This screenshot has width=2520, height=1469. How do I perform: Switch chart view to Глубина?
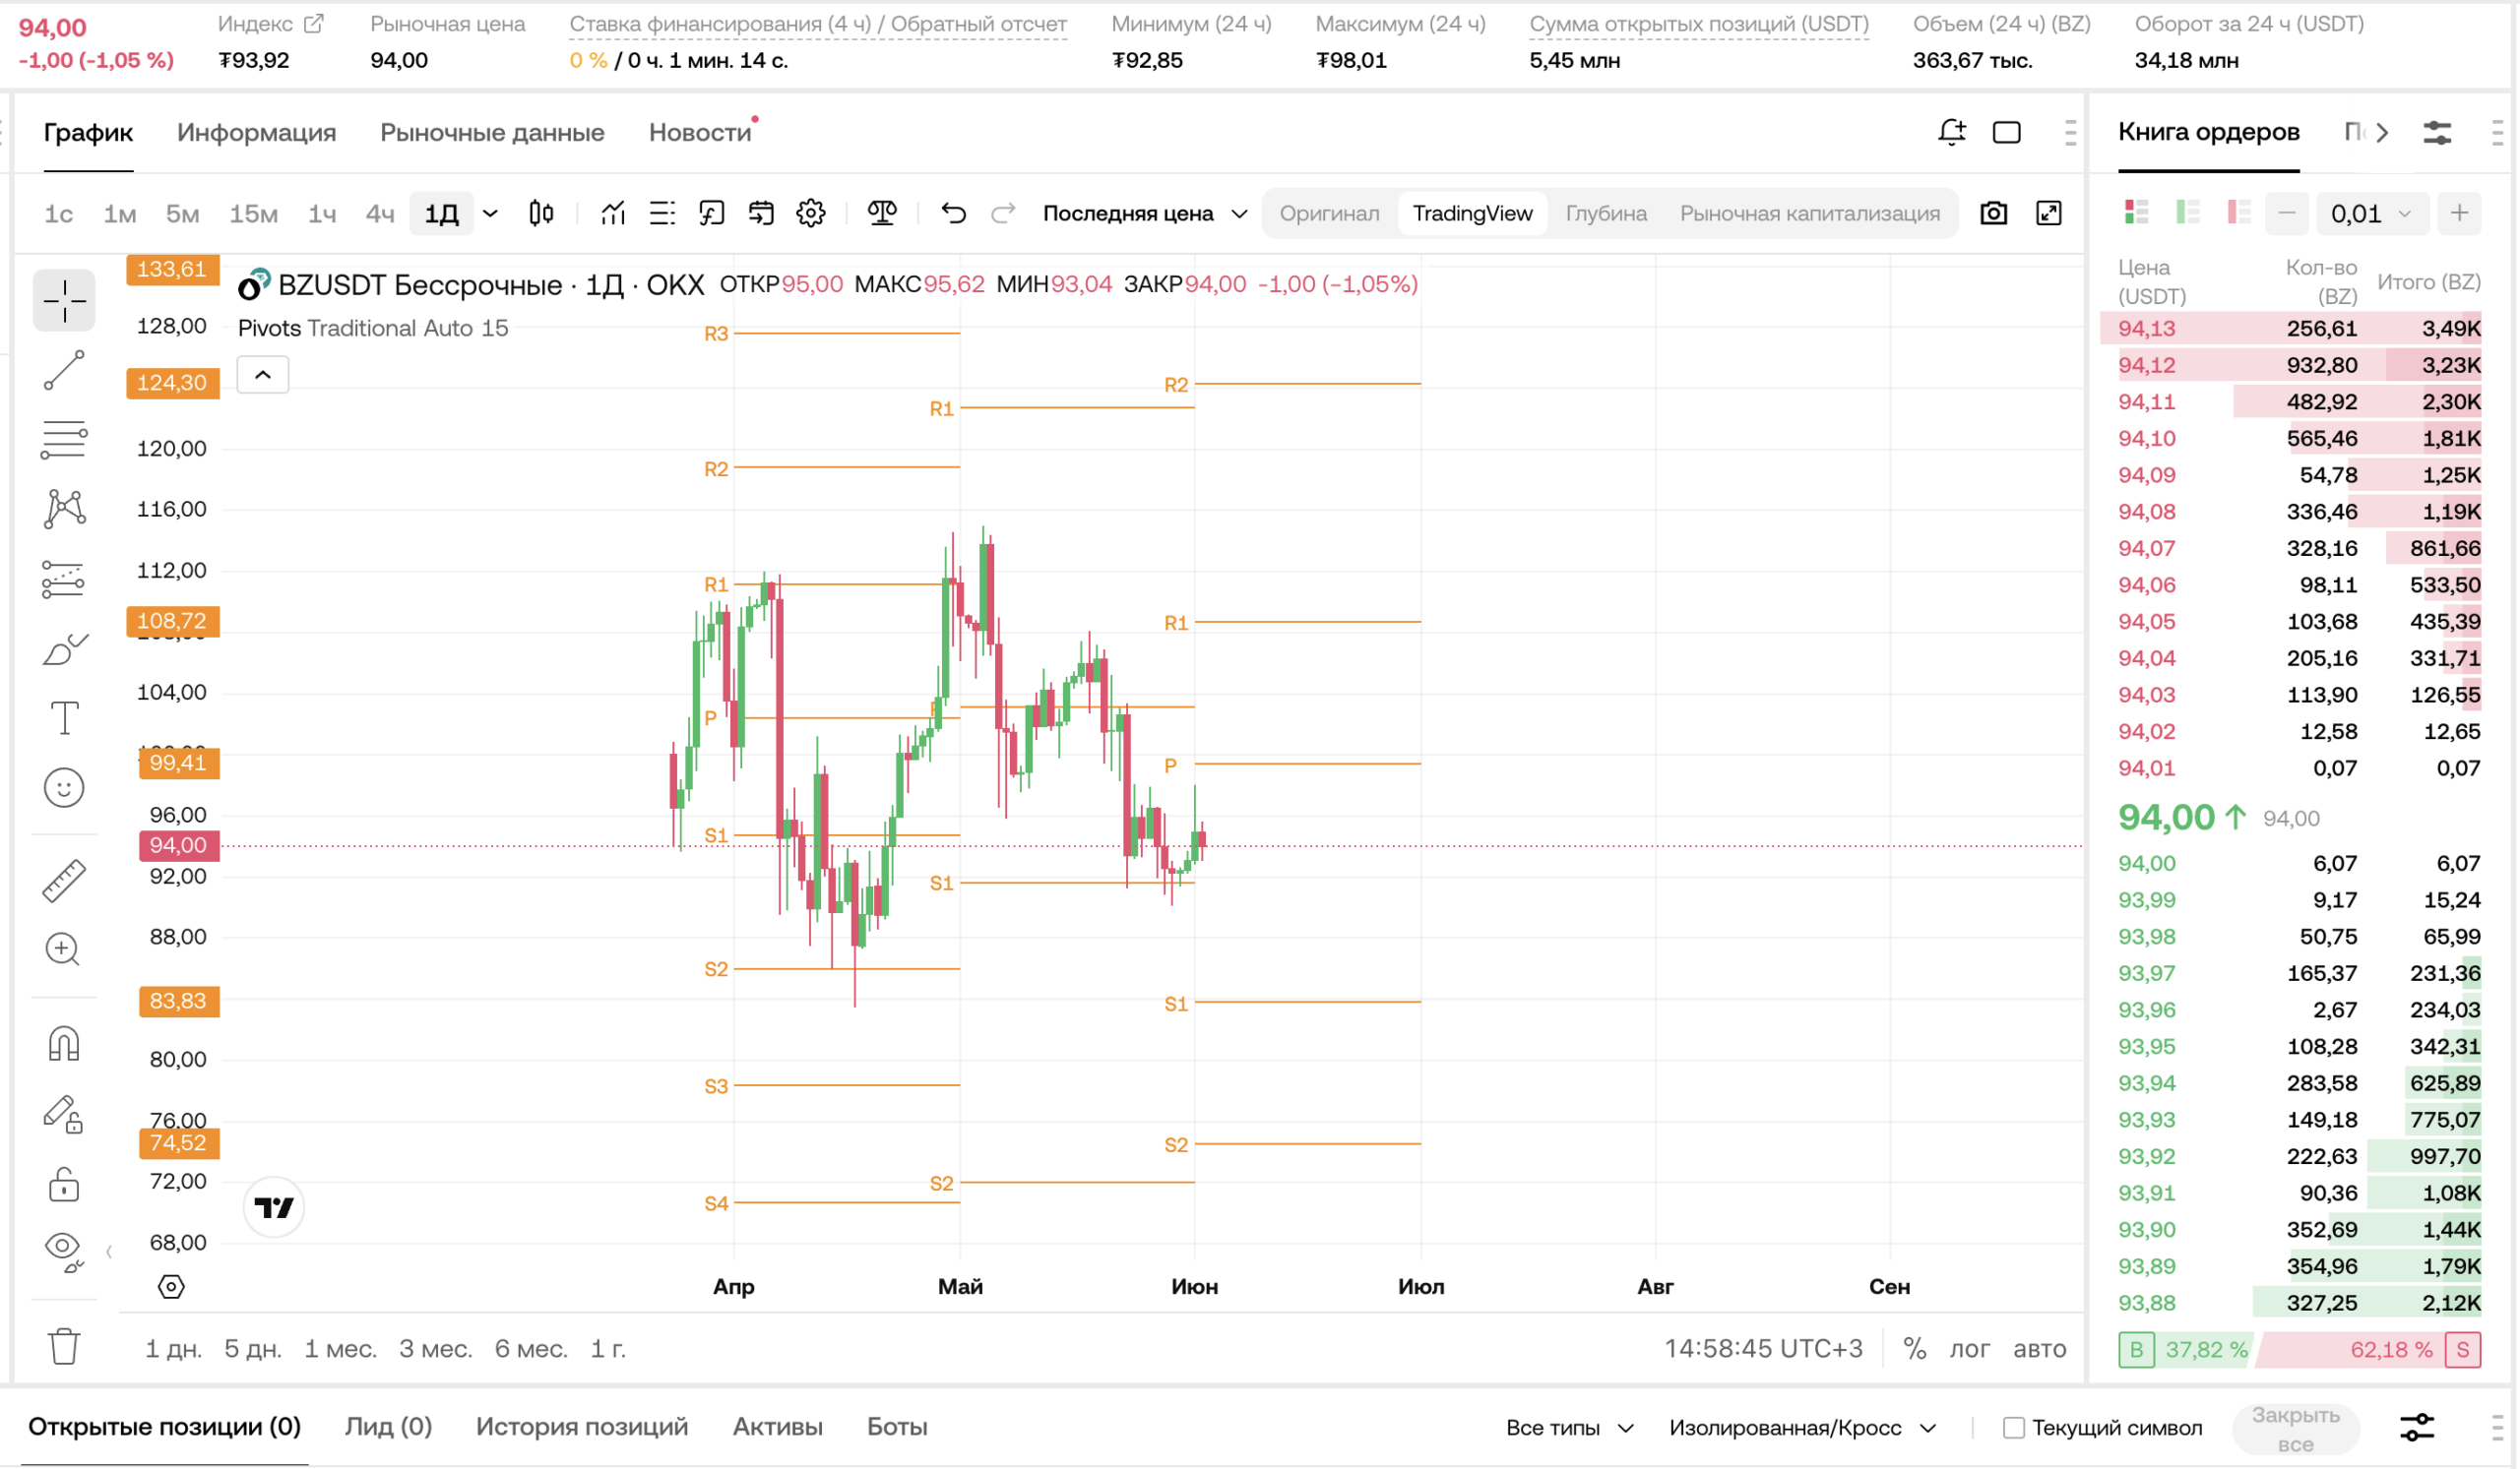pyautogui.click(x=1606, y=213)
